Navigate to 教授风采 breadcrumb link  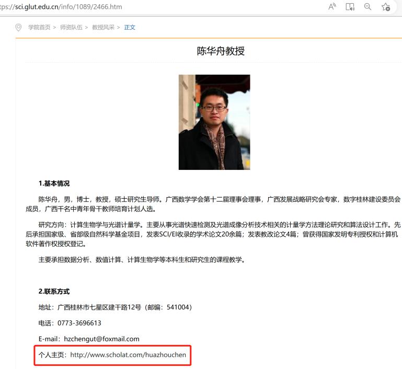pyautogui.click(x=103, y=27)
